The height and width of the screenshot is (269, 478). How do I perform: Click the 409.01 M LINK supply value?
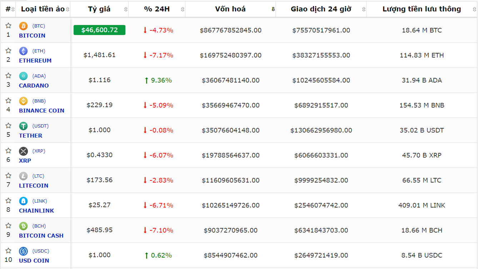point(422,205)
